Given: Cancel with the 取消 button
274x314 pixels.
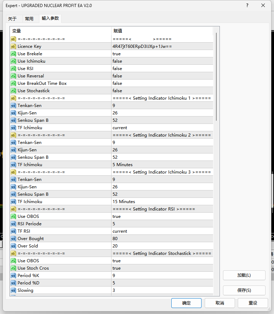Looking at the screenshot, I should [220, 303].
